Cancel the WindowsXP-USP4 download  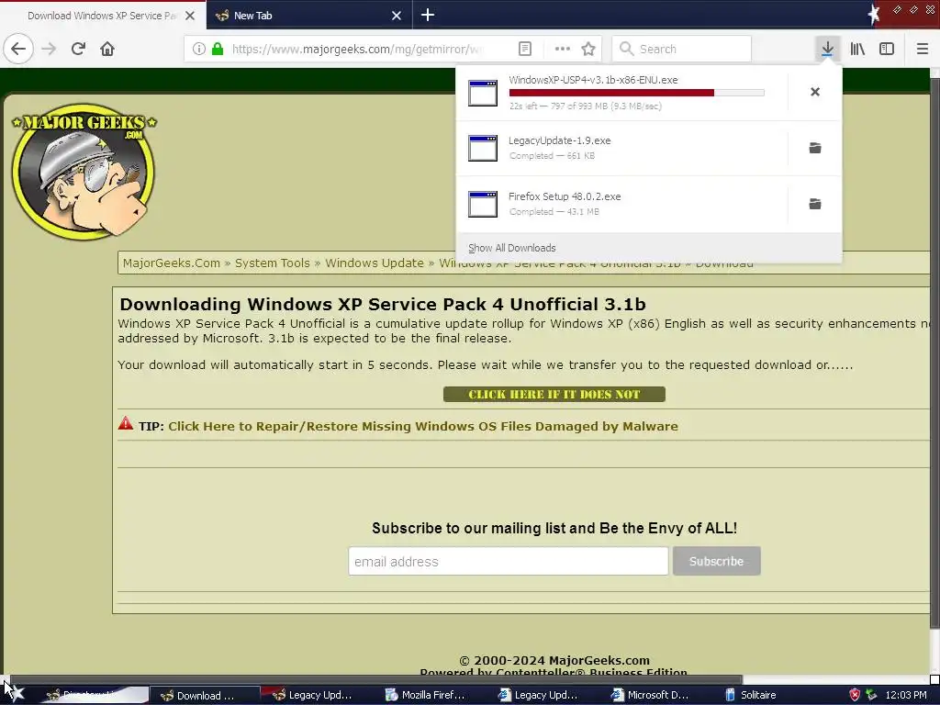[x=815, y=92]
